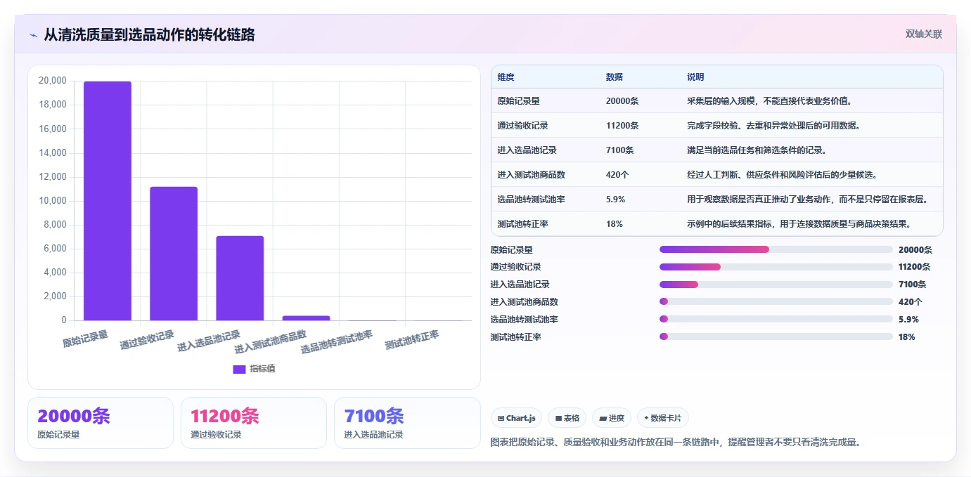
Task: Click the 选品池转测试池率 x-axis label
Action: [x=337, y=341]
